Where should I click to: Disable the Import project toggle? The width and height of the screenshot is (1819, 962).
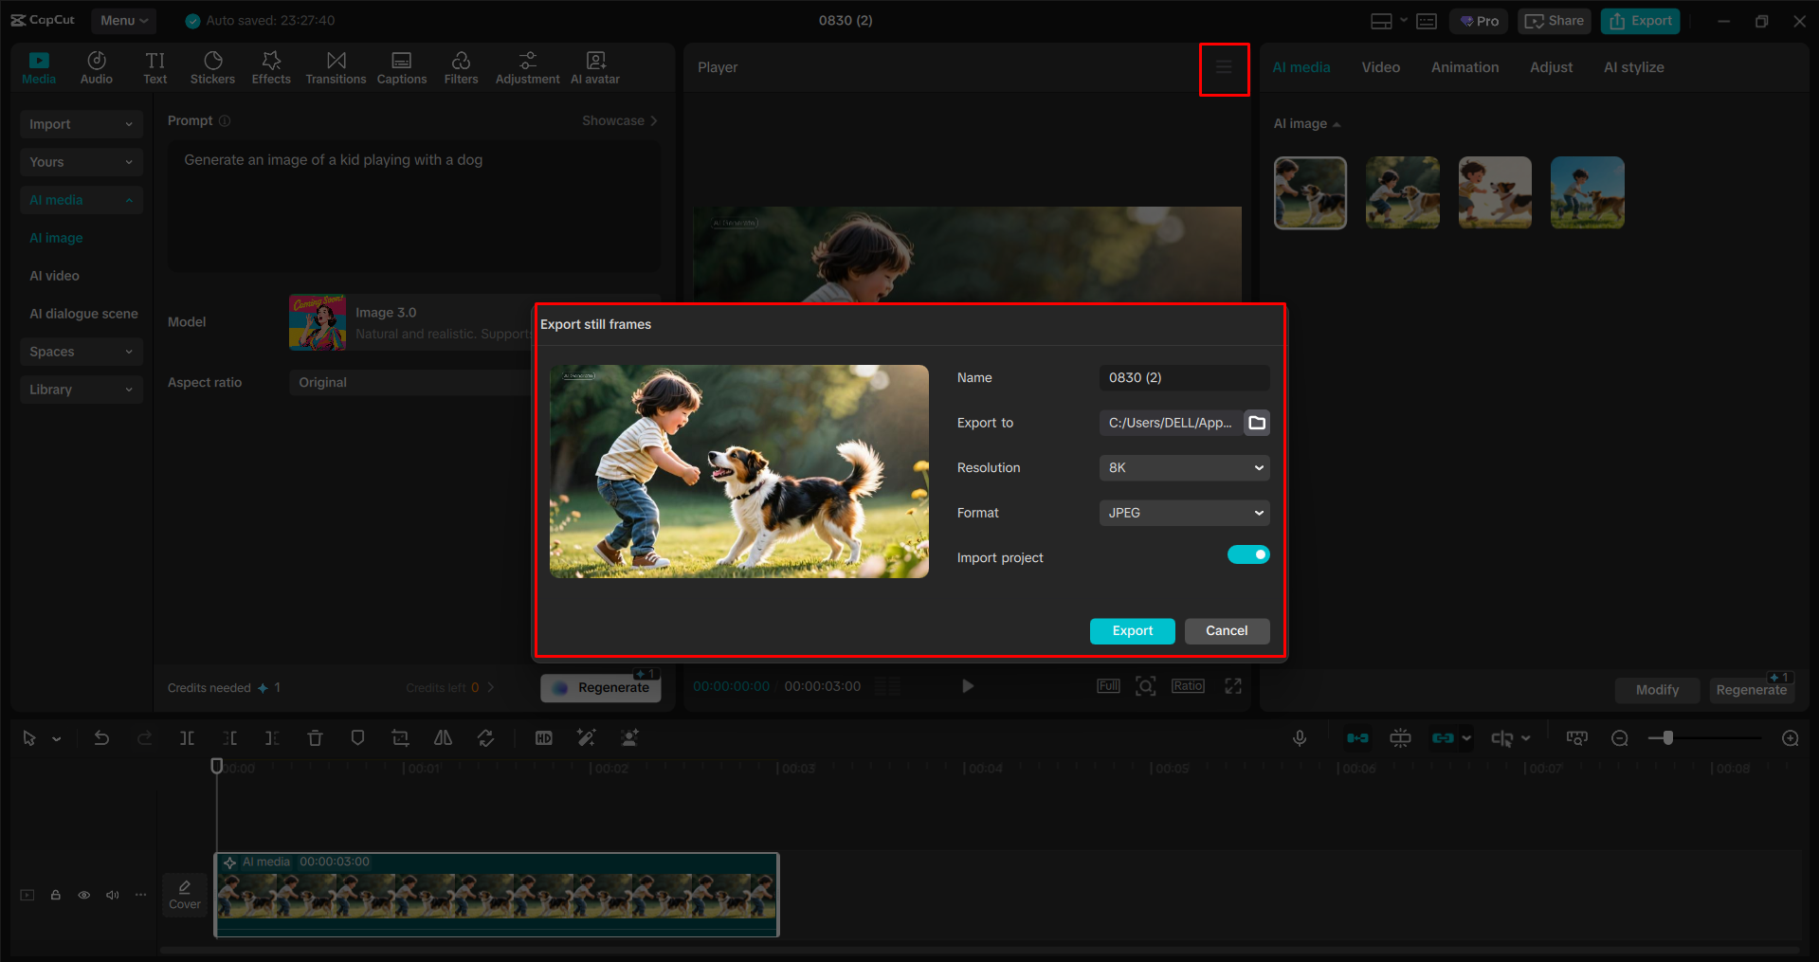[x=1248, y=554]
